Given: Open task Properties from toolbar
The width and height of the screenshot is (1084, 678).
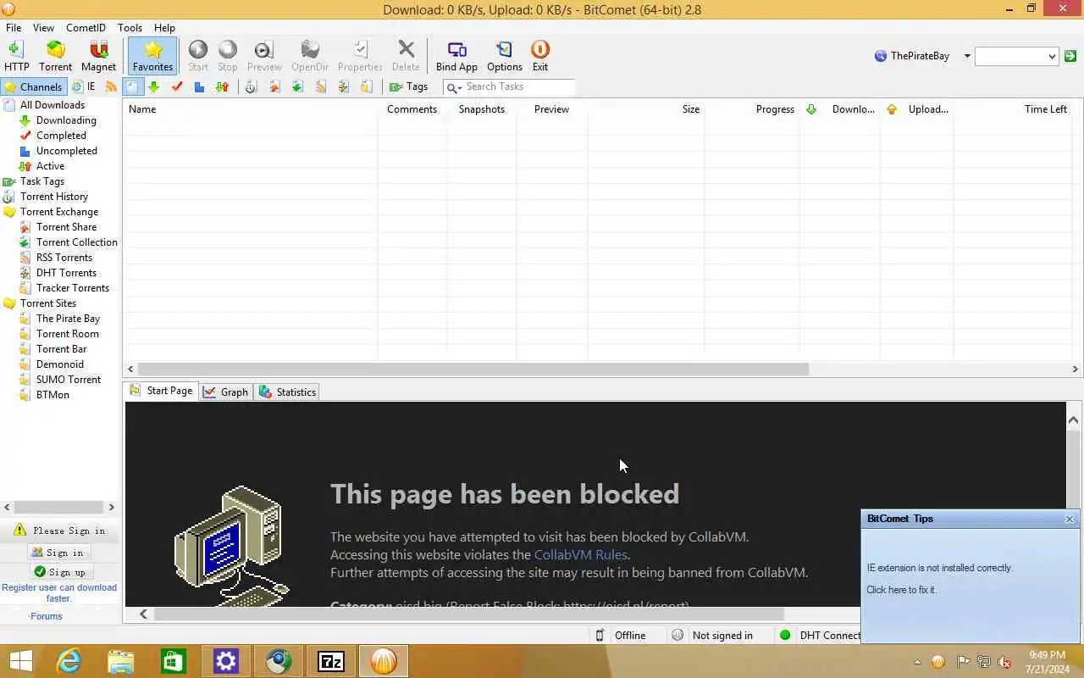Looking at the screenshot, I should tap(360, 56).
